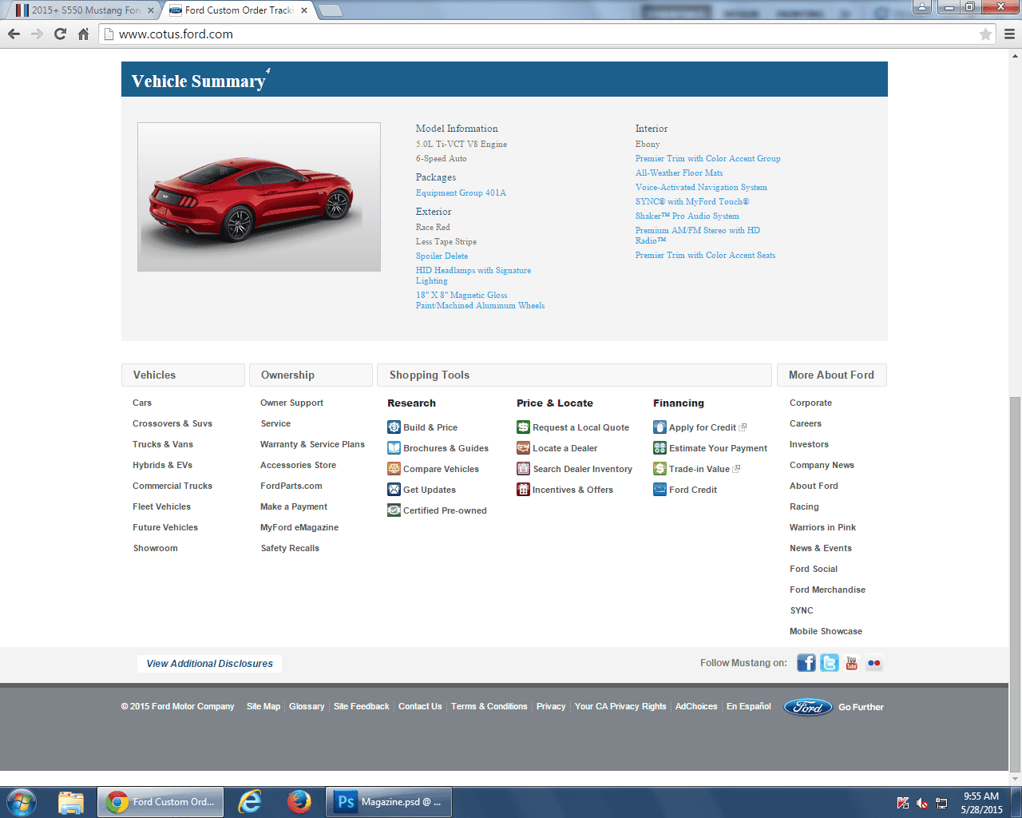
Task: Click the Hybrids & EVs link
Action: click(162, 465)
